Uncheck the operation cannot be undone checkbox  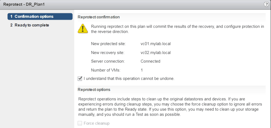click(x=80, y=79)
